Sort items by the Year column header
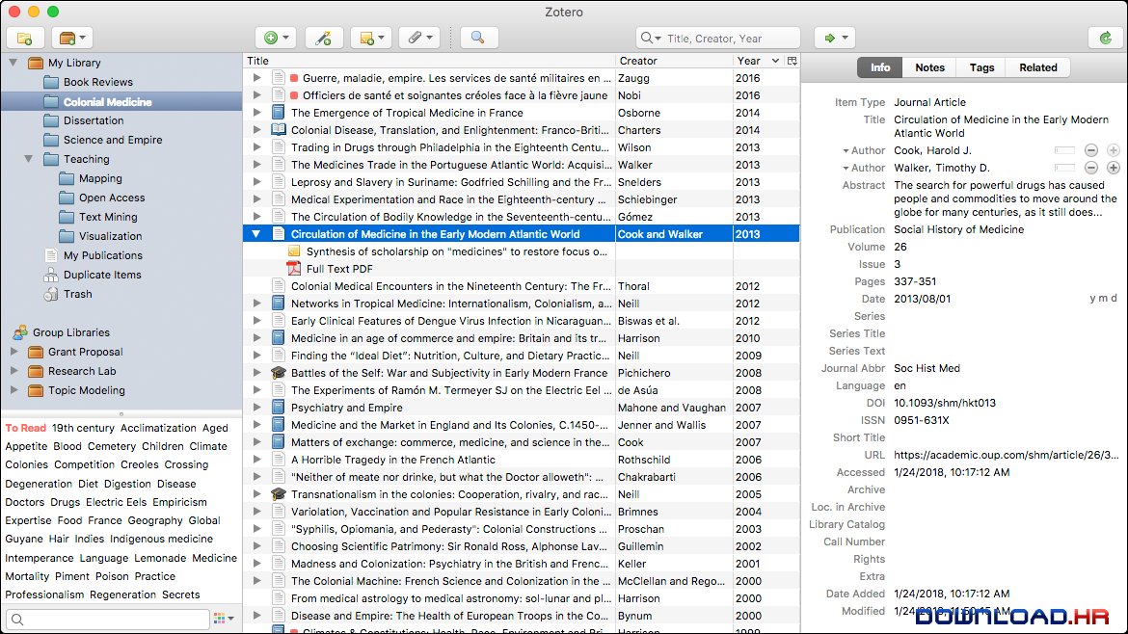Image resolution: width=1128 pixels, height=634 pixels. click(758, 61)
